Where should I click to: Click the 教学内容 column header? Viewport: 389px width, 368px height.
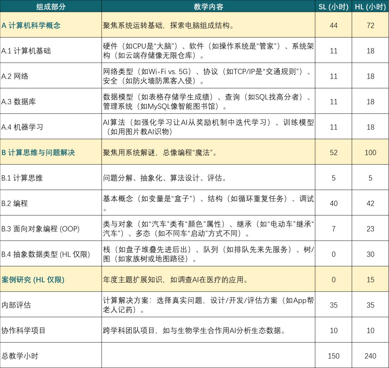click(x=208, y=7)
